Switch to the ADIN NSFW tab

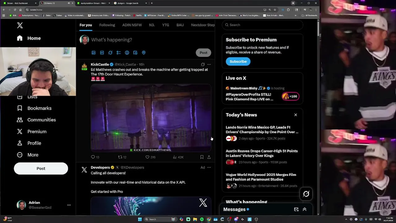pos(132,25)
